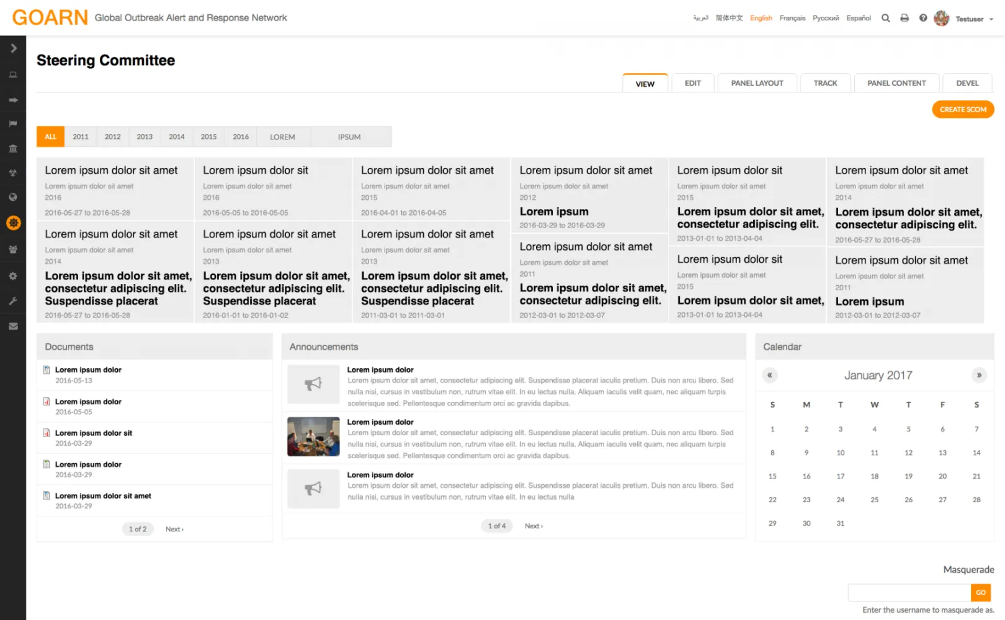Filter meetings by 2013
Screen dimensions: 1005x620
tap(145, 136)
